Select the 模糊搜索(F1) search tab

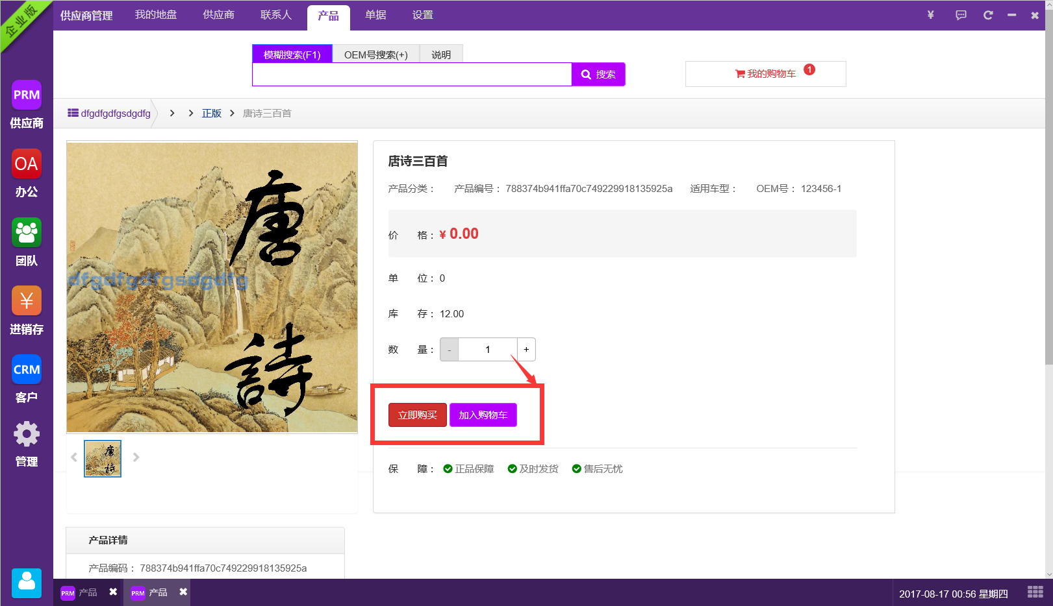click(292, 54)
